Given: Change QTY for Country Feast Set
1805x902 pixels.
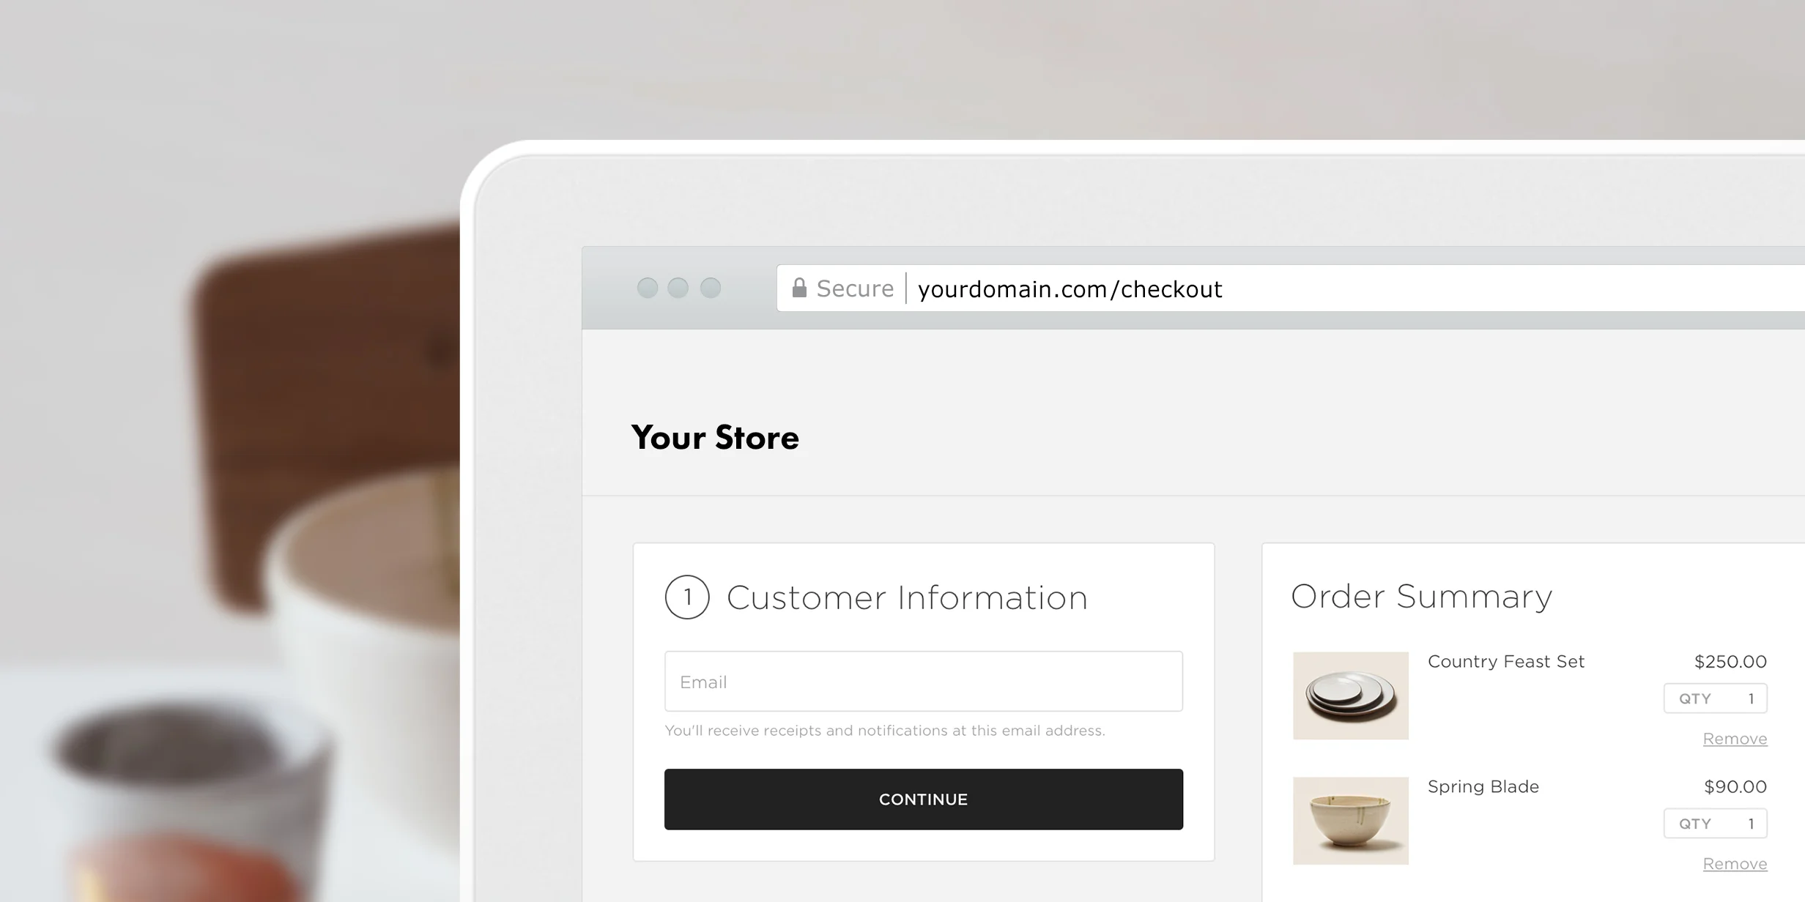Looking at the screenshot, I should pos(1716,698).
